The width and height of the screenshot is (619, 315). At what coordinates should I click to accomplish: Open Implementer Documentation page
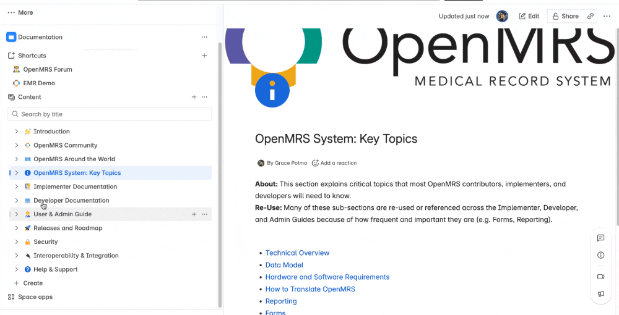(76, 187)
